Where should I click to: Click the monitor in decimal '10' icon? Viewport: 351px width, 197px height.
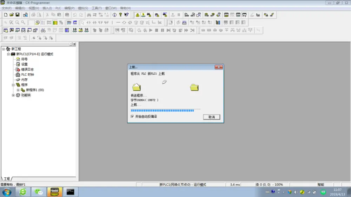(74, 30)
